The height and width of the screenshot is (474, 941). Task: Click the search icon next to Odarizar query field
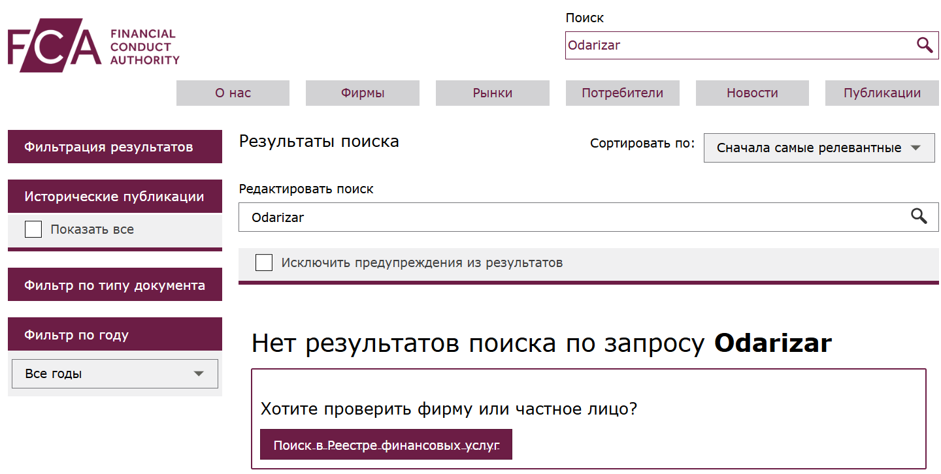point(920,217)
